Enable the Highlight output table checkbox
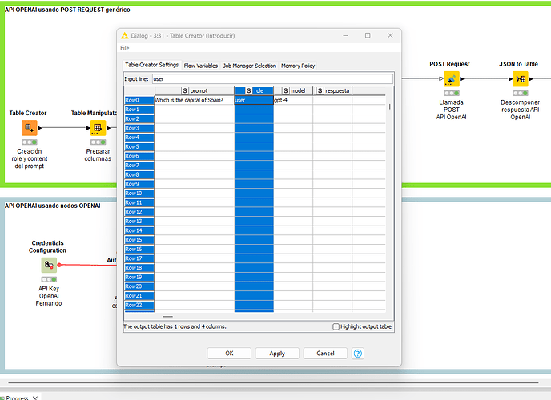Viewport: 551px width, 400px height. (x=336, y=326)
